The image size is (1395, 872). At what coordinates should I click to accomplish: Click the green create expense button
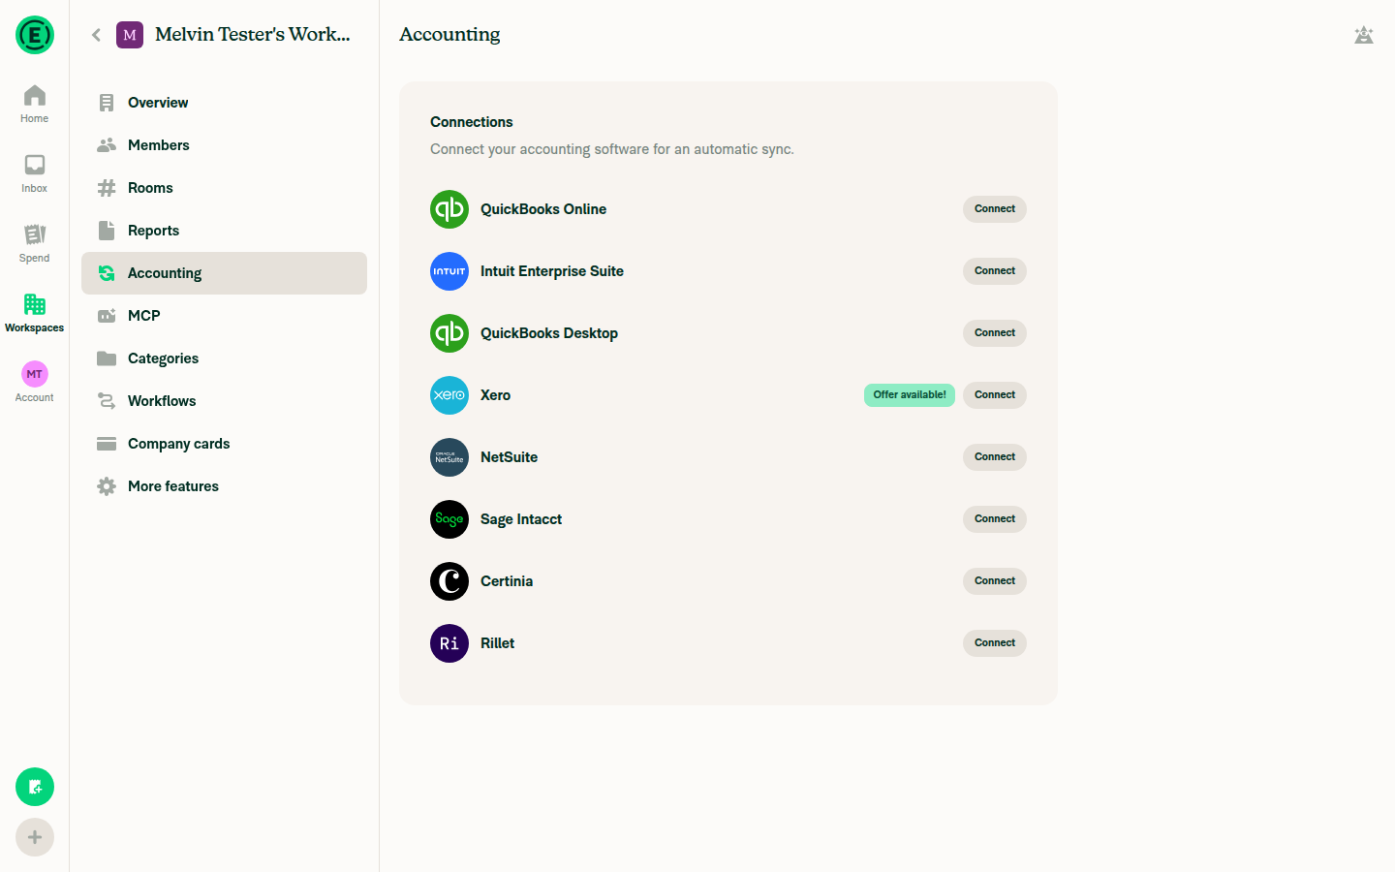(35, 787)
